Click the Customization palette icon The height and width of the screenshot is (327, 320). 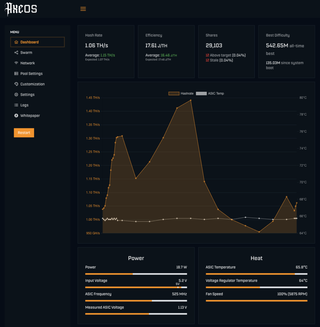tap(16, 84)
